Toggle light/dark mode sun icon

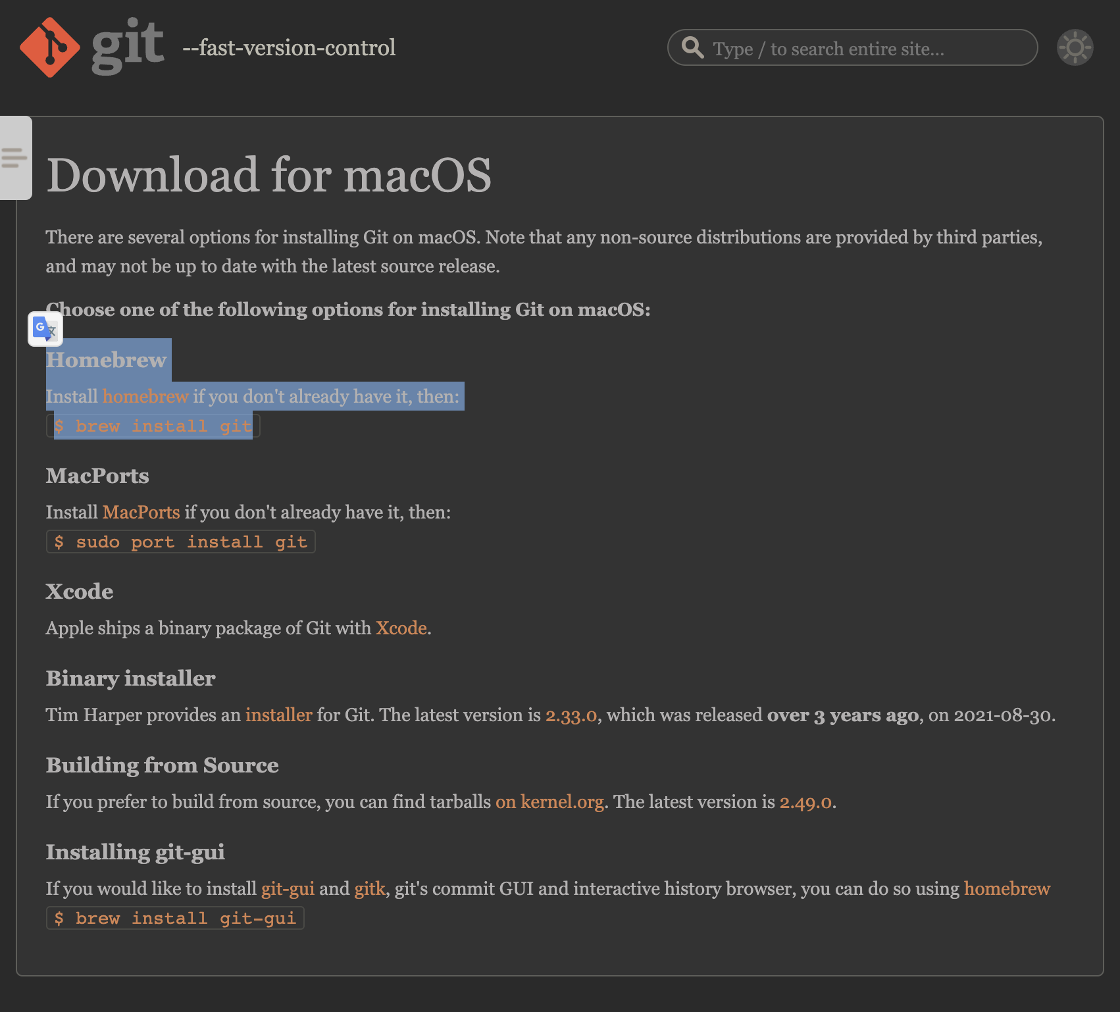coord(1075,47)
